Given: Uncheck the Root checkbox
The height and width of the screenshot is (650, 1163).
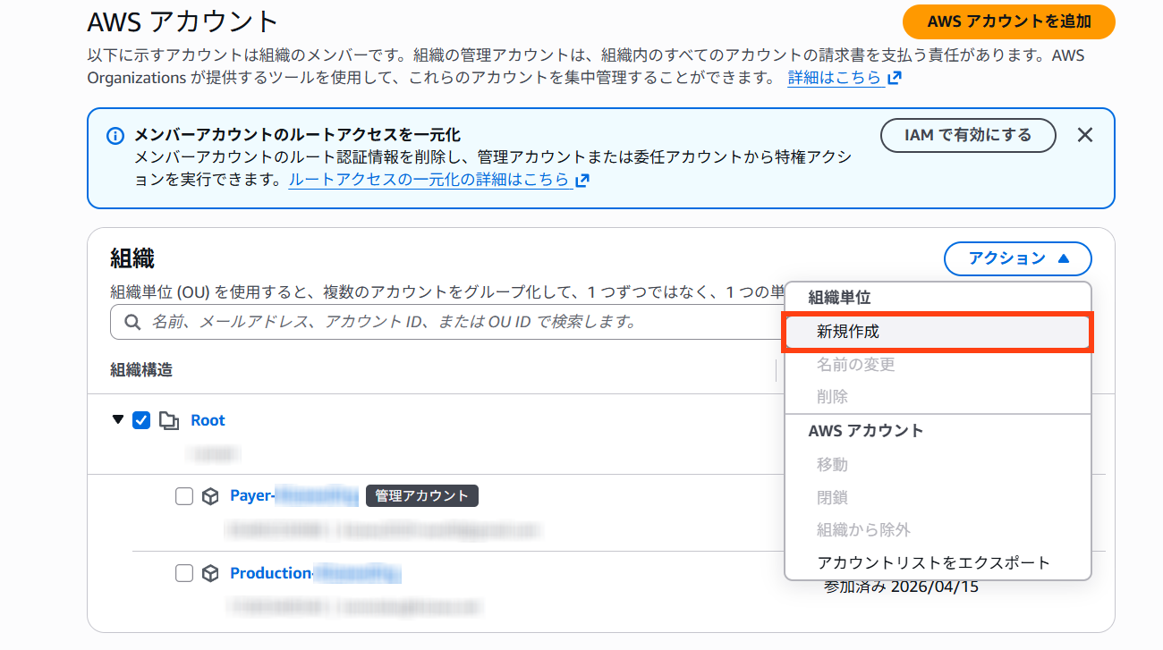Looking at the screenshot, I should pos(141,420).
